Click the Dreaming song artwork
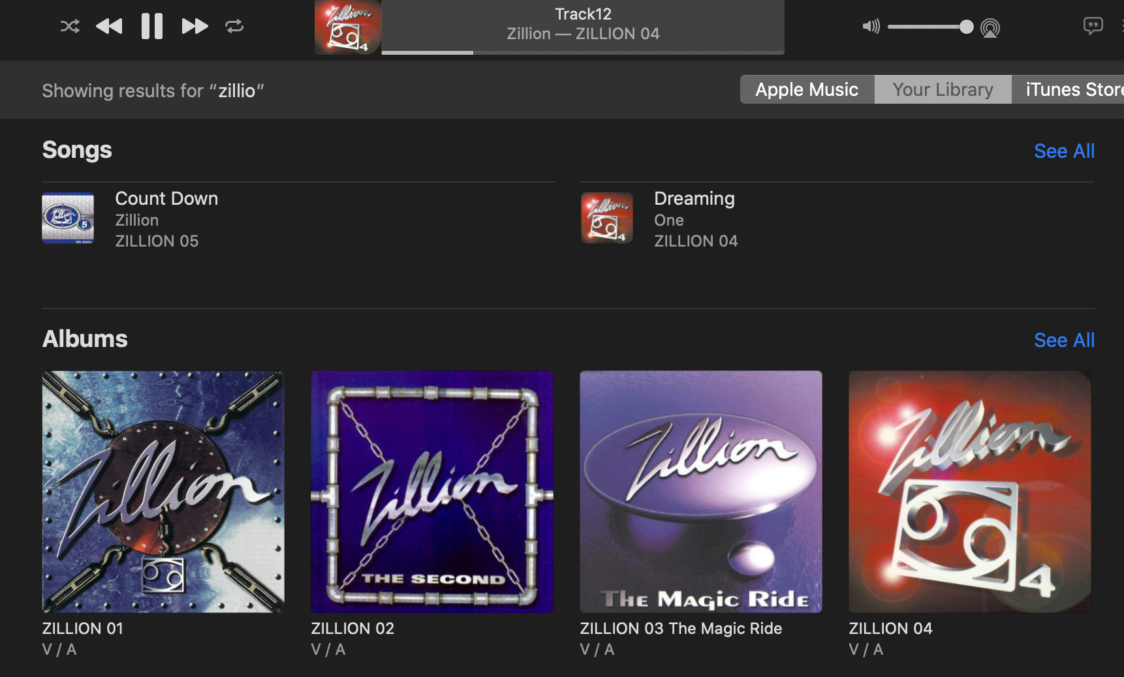The width and height of the screenshot is (1124, 677). pos(607,218)
